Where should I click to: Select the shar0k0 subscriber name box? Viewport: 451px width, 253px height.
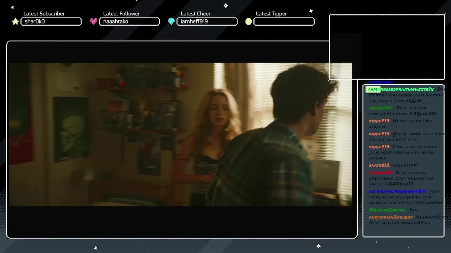click(51, 21)
